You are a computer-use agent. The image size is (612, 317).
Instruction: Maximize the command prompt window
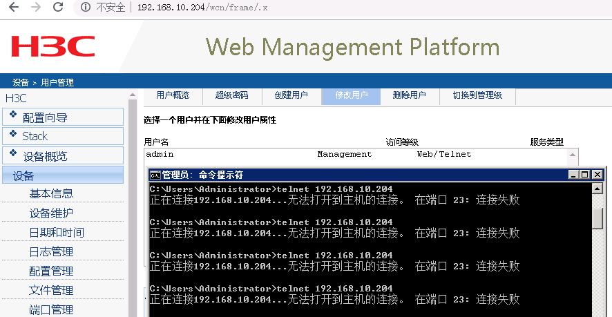pos(584,175)
